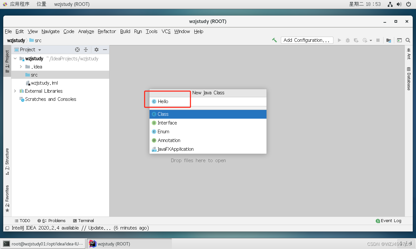Open the Database tool window
This screenshot has height=249, width=416.
[409, 79]
